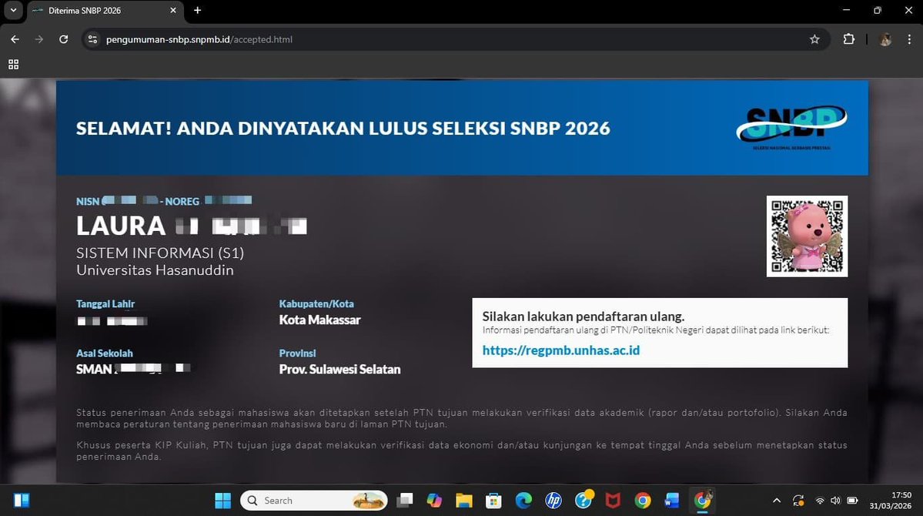
Task: Open a new browser tab
Action: (197, 11)
